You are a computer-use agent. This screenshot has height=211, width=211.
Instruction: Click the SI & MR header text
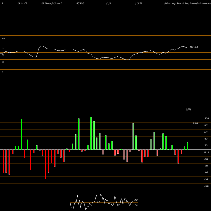click(22, 3)
